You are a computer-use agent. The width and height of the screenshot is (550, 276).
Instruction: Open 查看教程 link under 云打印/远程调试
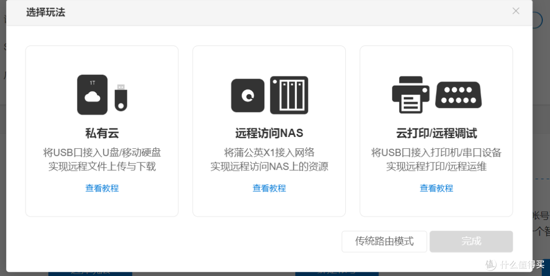[x=436, y=188]
